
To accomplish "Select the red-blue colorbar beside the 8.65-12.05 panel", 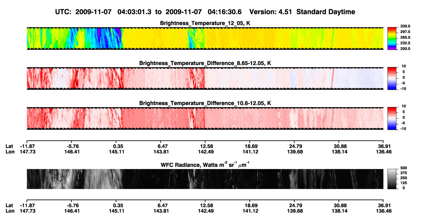I will click(x=392, y=78).
